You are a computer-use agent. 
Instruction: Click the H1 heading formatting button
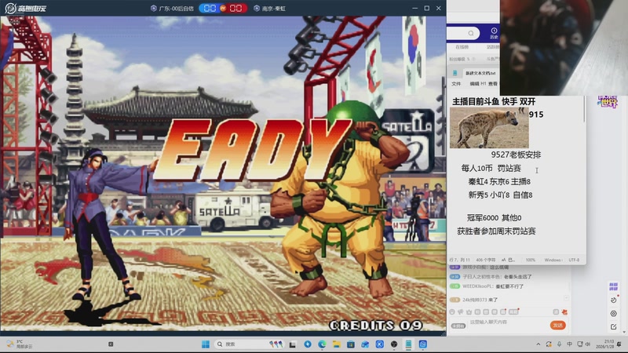[x=484, y=84]
